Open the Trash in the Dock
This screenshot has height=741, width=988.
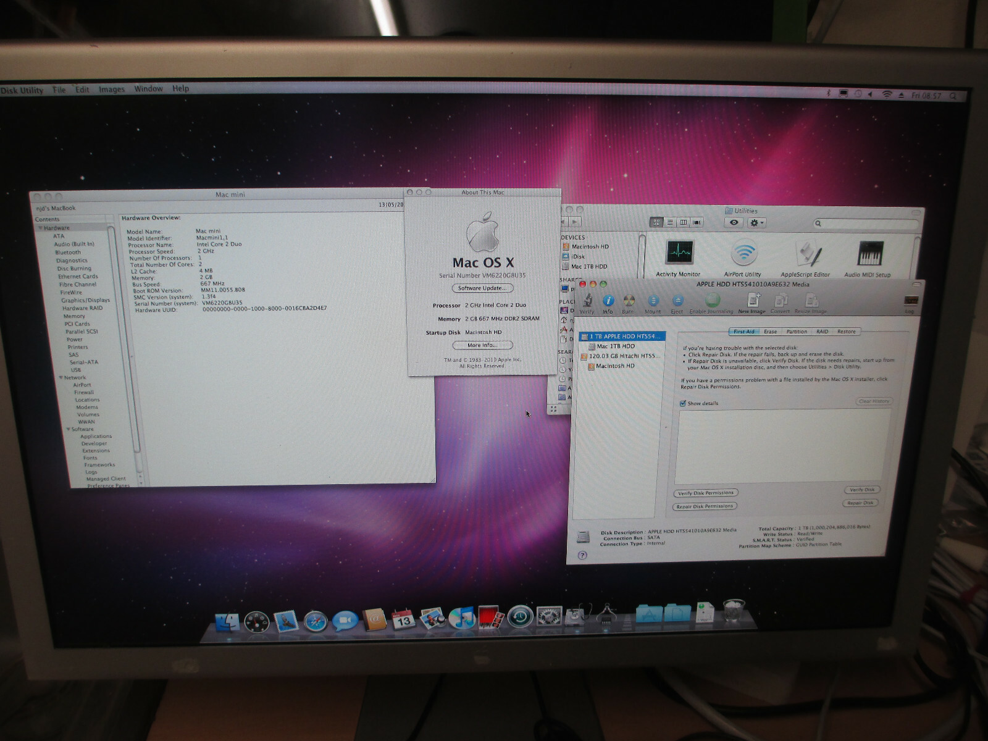click(x=734, y=611)
